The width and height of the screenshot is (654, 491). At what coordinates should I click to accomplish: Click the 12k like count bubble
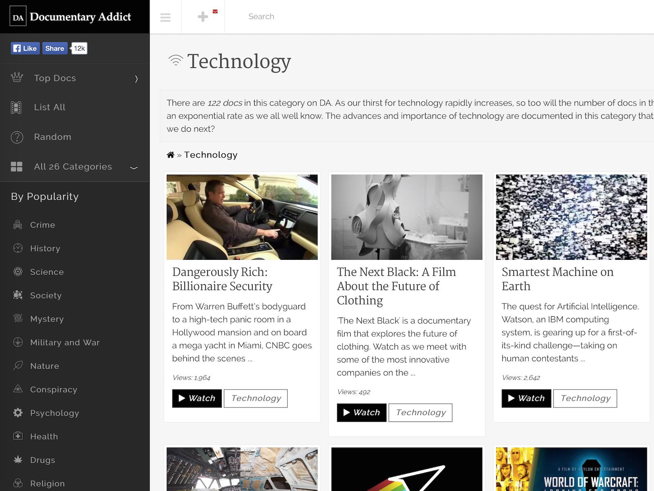click(79, 48)
